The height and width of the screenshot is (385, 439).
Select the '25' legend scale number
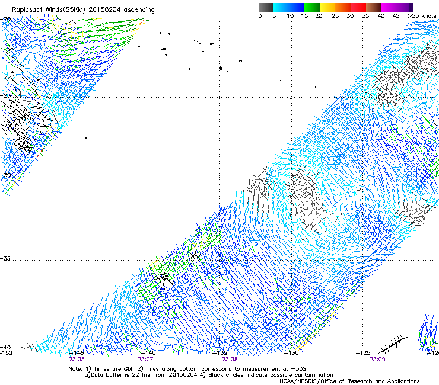pos(335,16)
